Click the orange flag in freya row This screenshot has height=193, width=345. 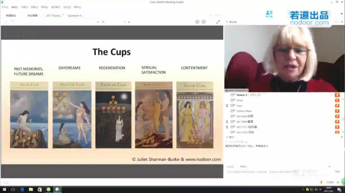(x=337, y=106)
